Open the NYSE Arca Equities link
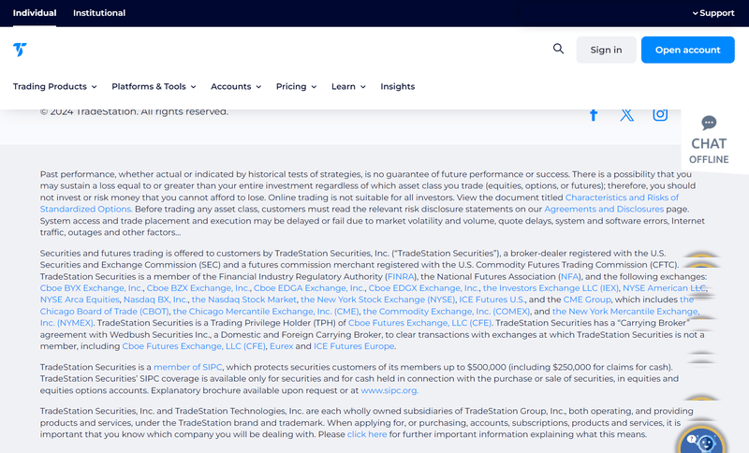 (80, 300)
